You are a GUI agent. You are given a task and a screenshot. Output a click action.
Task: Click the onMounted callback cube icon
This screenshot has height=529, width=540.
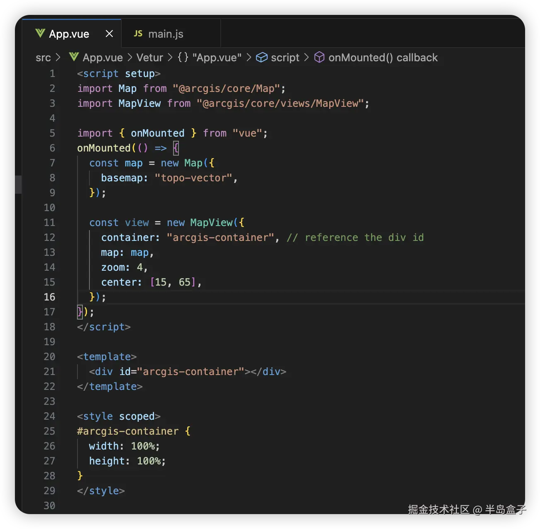pyautogui.click(x=319, y=57)
